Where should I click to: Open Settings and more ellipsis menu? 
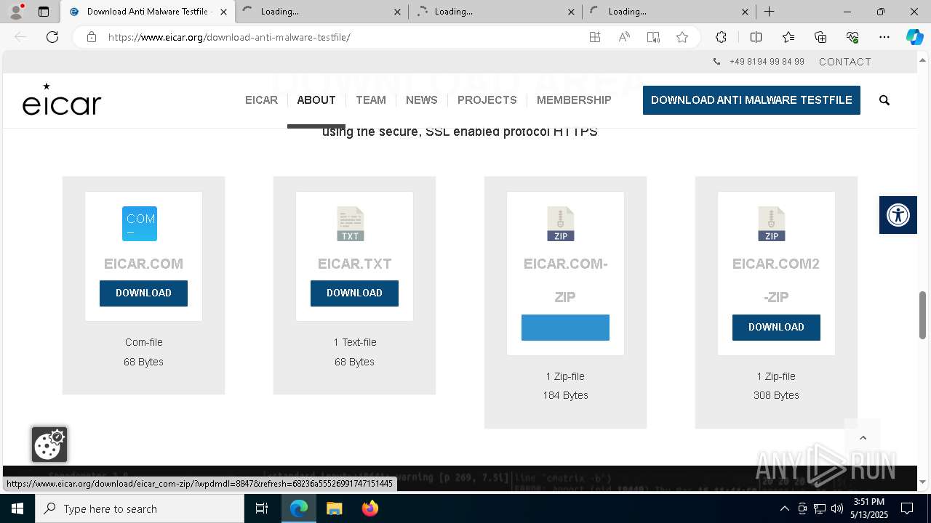[884, 37]
